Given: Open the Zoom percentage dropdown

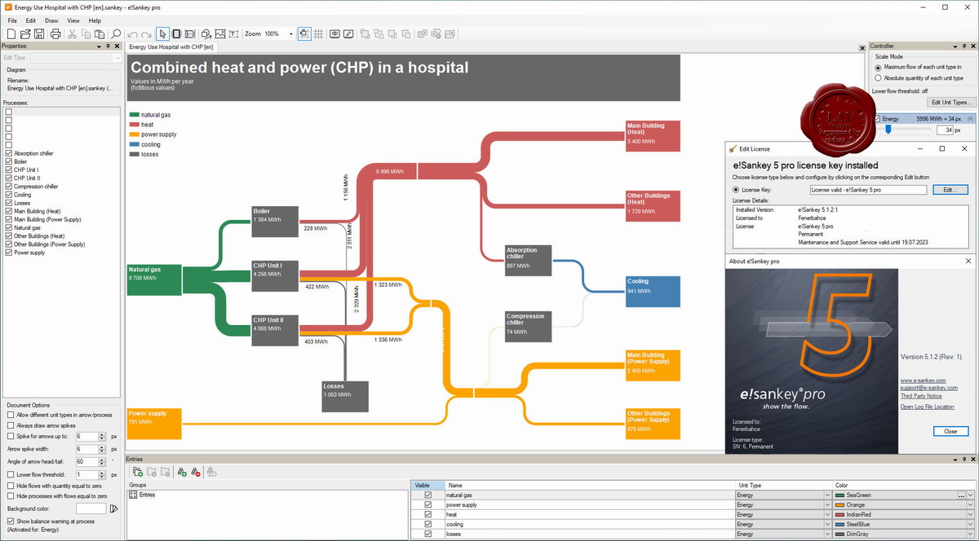Looking at the screenshot, I should tap(291, 34).
